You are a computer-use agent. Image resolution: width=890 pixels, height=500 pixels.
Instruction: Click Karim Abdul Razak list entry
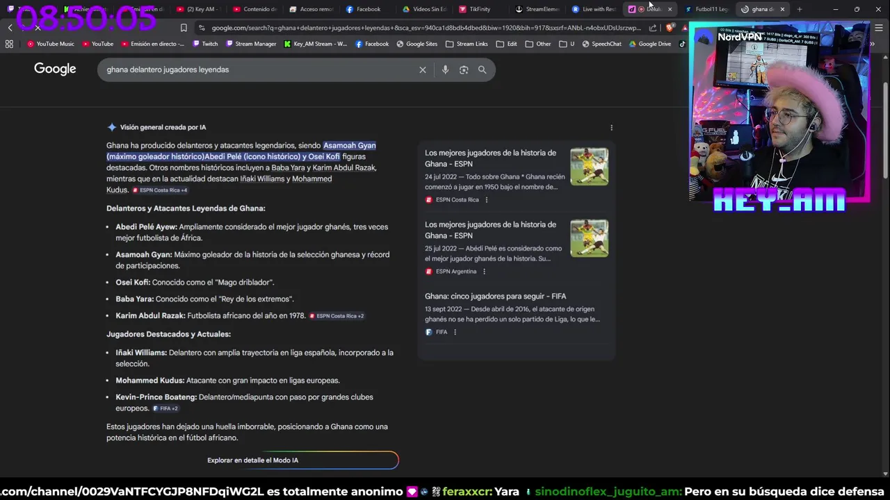coord(239,316)
